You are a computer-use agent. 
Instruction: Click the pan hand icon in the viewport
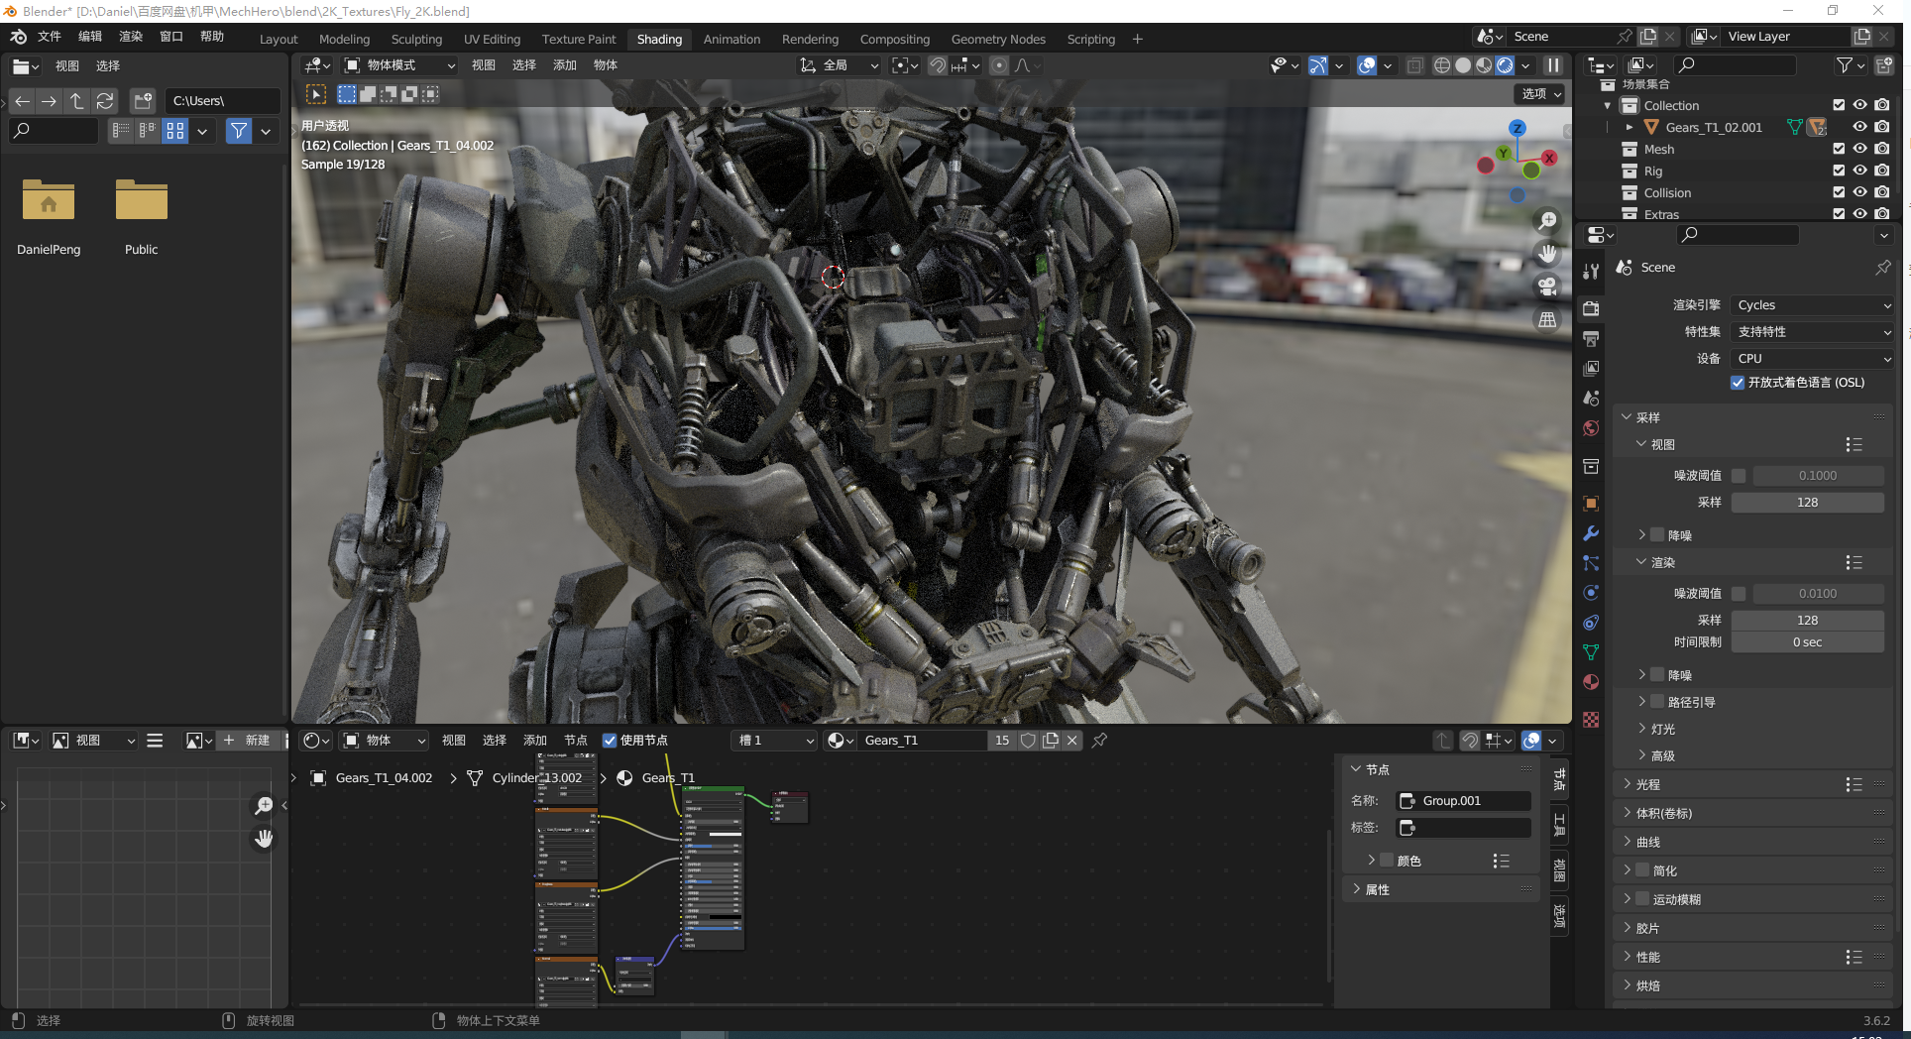[x=1547, y=254]
